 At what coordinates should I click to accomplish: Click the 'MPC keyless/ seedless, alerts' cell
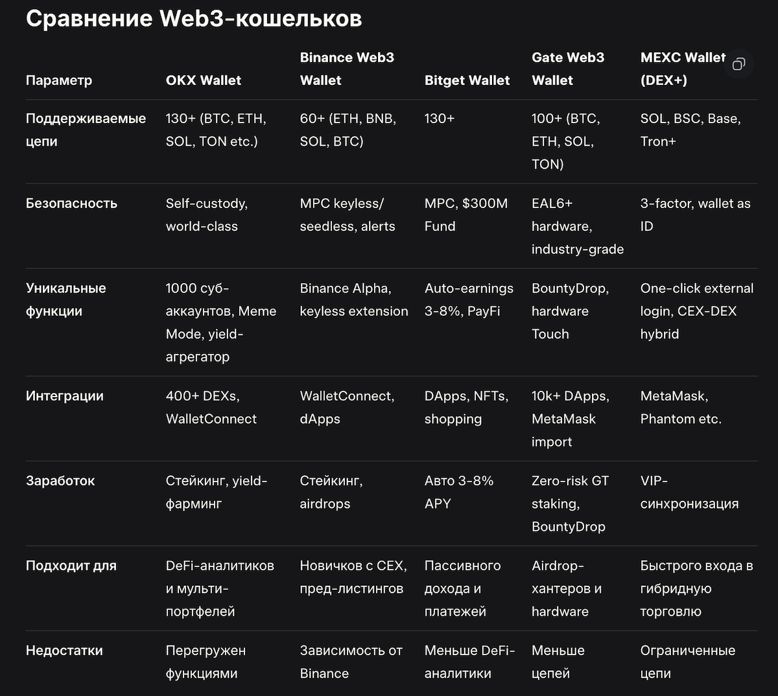click(348, 215)
